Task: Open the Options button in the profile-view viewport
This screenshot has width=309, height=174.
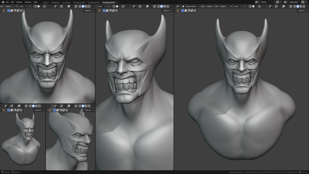Action: click(89, 110)
